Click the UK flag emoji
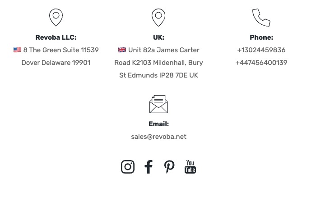The height and width of the screenshot is (197, 316). click(x=122, y=50)
